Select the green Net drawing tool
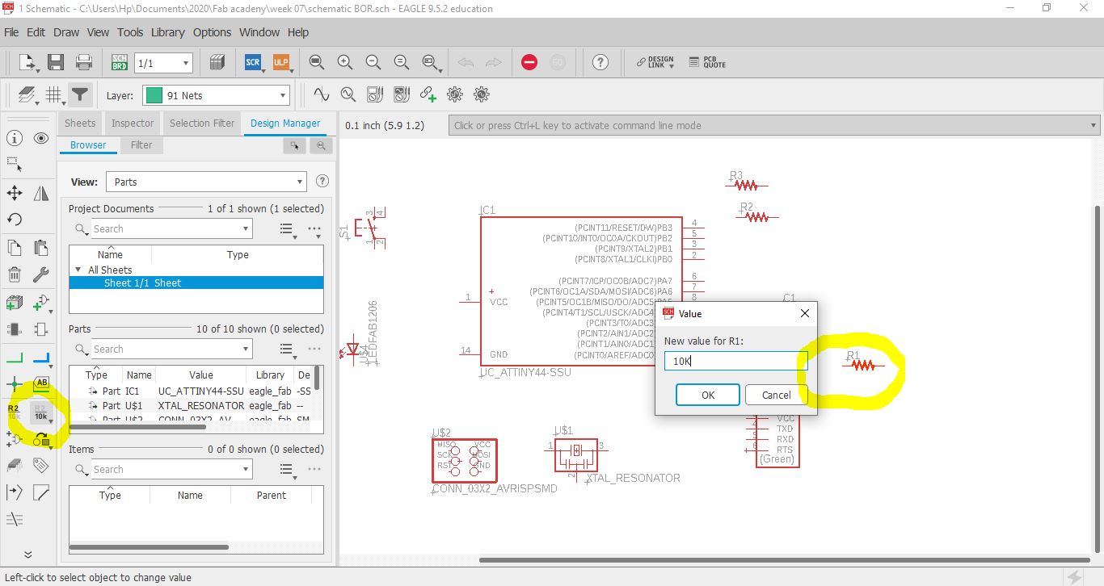Screen dimensions: 1104x586 14,357
